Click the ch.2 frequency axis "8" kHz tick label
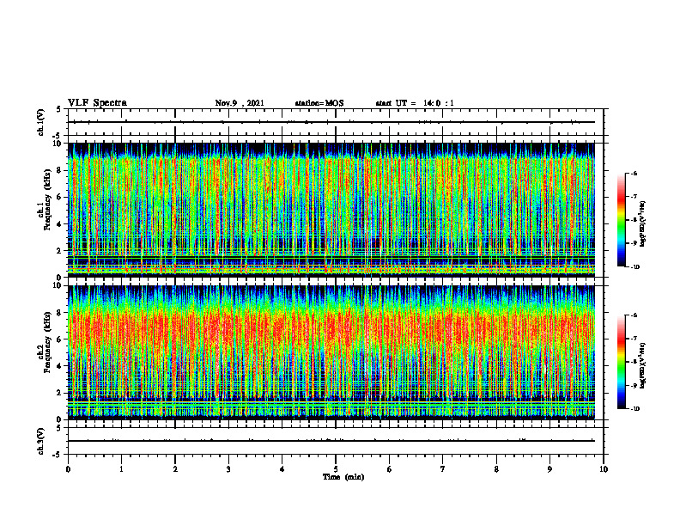Image resolution: width=680 pixels, height=526 pixels. 60,313
